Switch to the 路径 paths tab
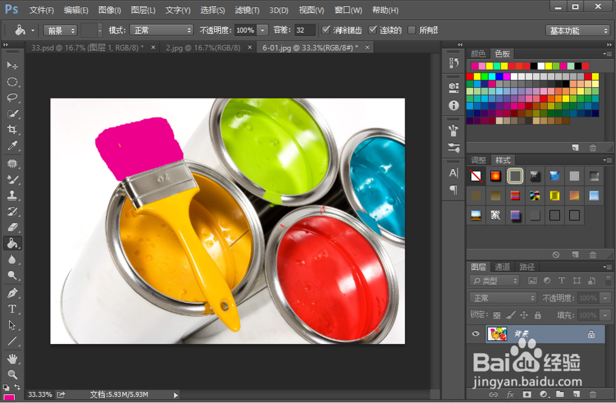 tap(527, 267)
